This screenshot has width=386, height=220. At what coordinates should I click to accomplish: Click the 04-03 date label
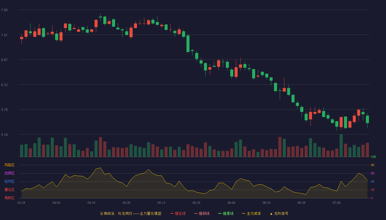point(56,203)
